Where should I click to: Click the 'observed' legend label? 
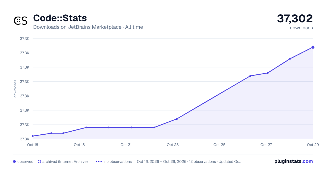pos(25,161)
